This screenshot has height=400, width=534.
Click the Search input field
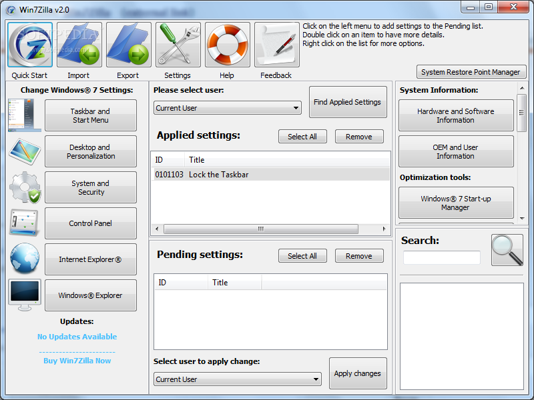click(442, 257)
